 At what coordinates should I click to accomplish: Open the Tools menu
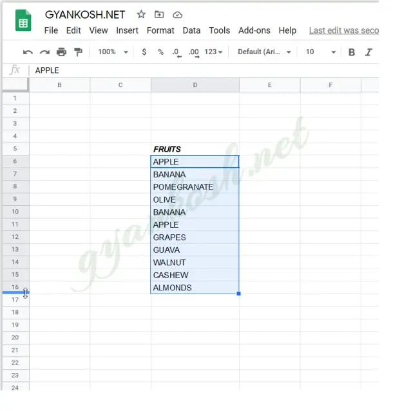220,30
